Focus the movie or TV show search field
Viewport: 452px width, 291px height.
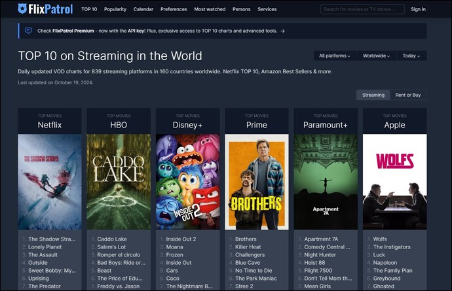pyautogui.click(x=362, y=9)
